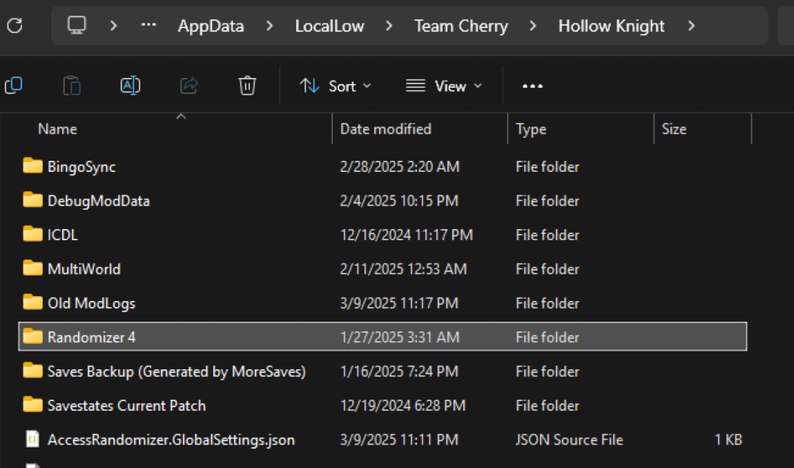Viewport: 794px width, 468px height.
Task: Click Hollow Knight in the address bar
Action: [x=611, y=26]
